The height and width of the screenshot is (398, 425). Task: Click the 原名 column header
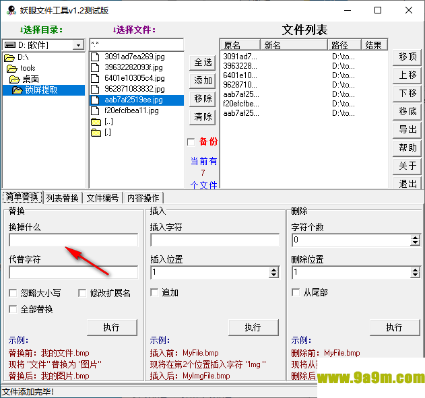[240, 45]
